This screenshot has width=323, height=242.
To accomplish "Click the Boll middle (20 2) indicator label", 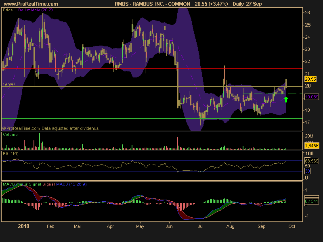I will pos(36,10).
